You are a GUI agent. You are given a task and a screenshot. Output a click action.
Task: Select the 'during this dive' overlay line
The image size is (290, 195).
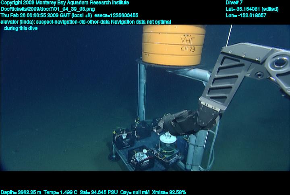21,28
